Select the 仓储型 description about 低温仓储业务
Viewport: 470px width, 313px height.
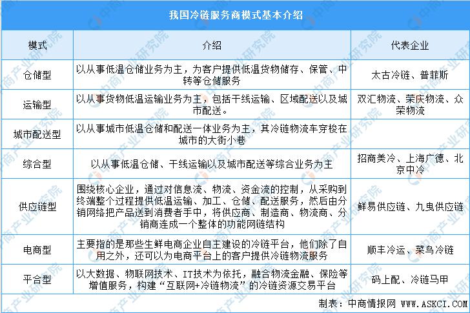212,75
